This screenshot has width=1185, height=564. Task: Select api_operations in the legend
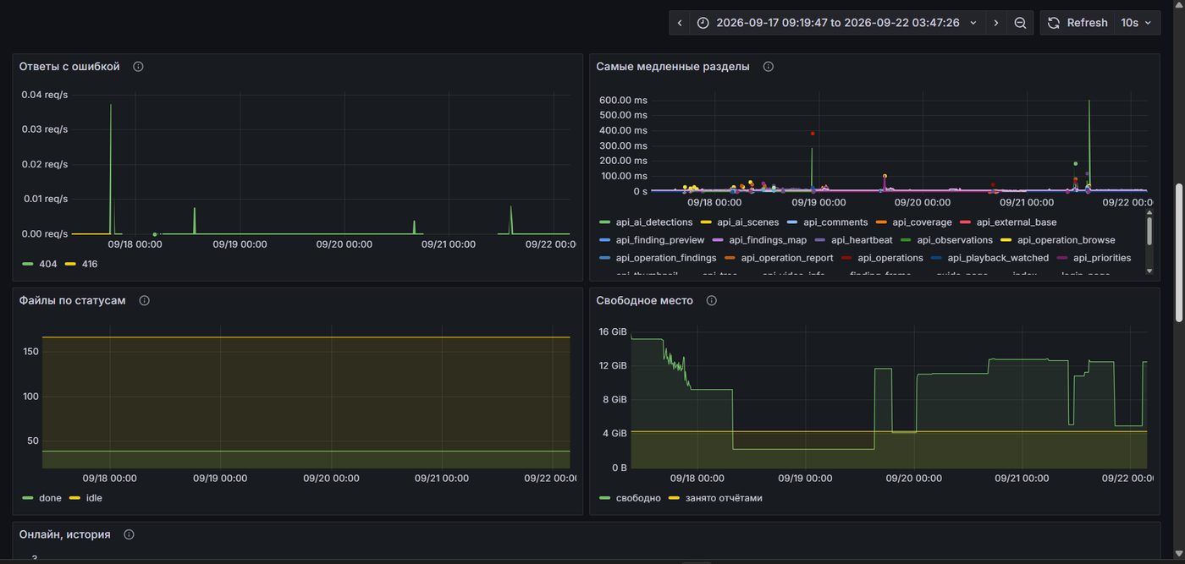[x=890, y=258]
